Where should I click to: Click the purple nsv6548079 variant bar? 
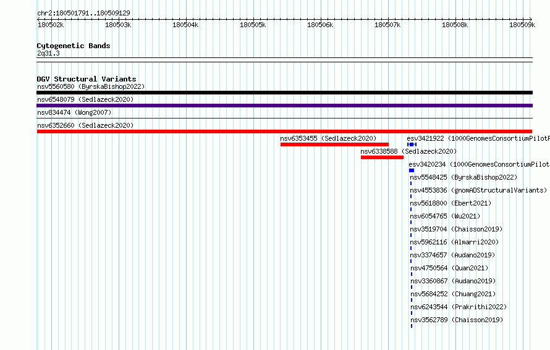tap(284, 106)
